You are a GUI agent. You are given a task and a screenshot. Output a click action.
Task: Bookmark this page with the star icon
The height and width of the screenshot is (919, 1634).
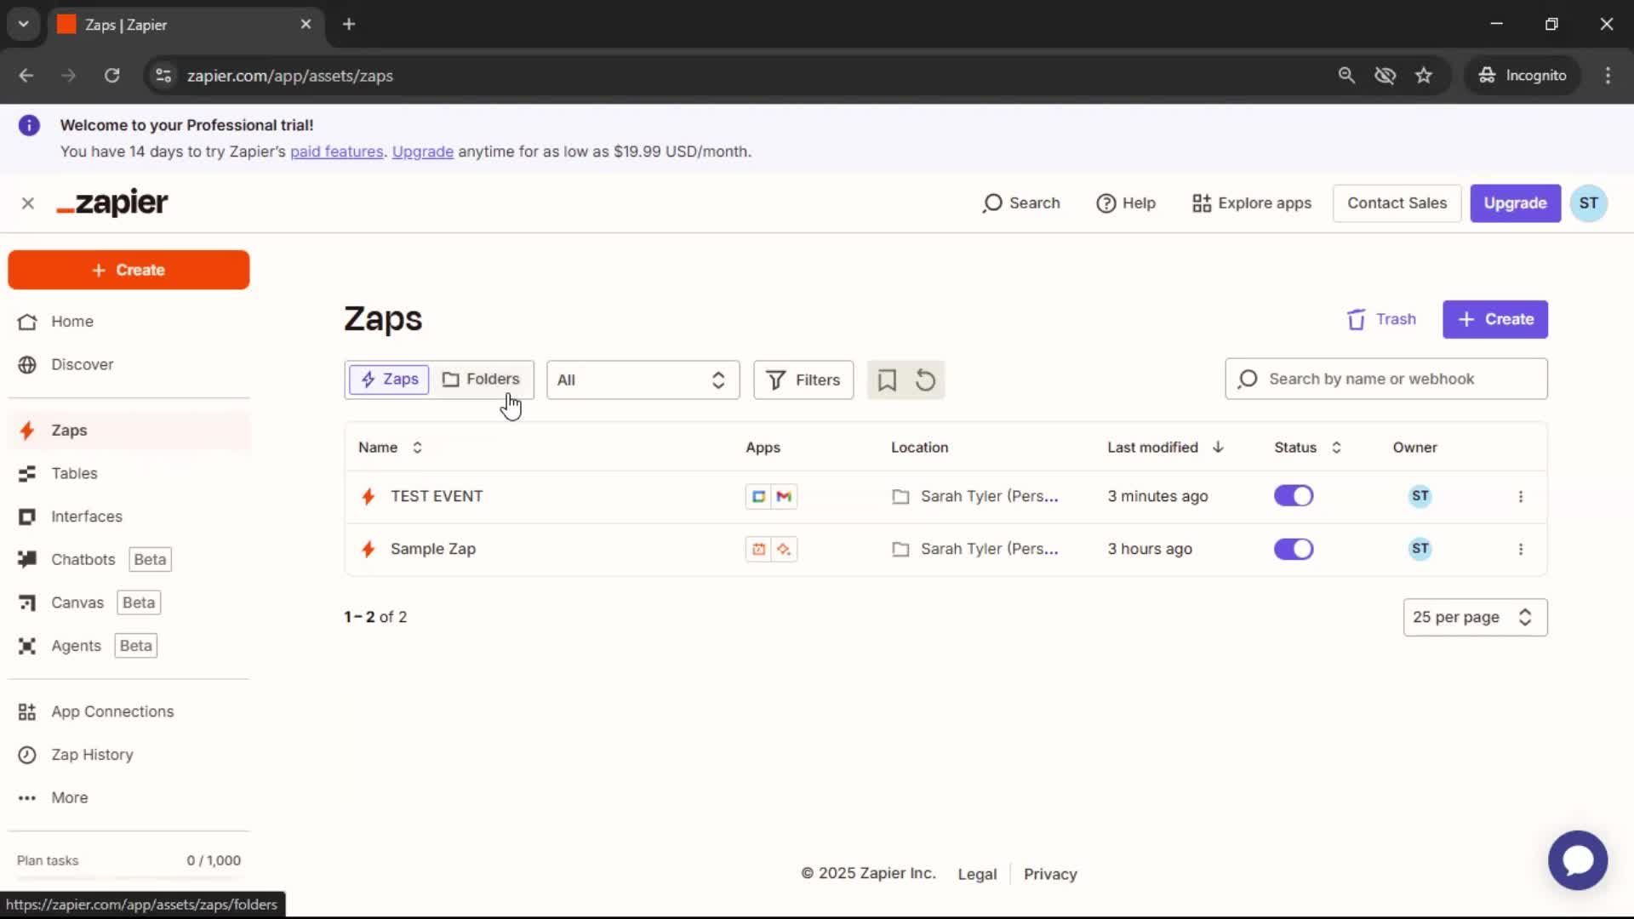click(1424, 76)
